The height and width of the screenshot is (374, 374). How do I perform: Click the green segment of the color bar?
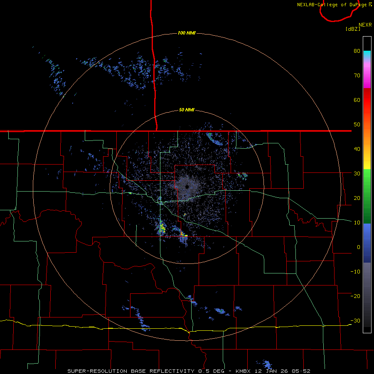coord(367,196)
